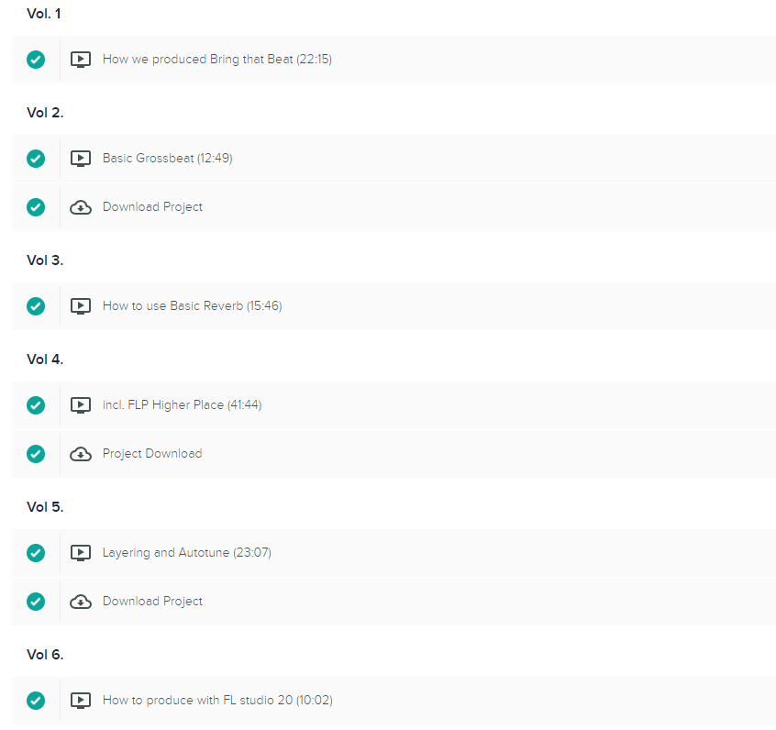Click the Vol 2. section heading
Screen dimensions: 776x730
pyautogui.click(x=45, y=113)
